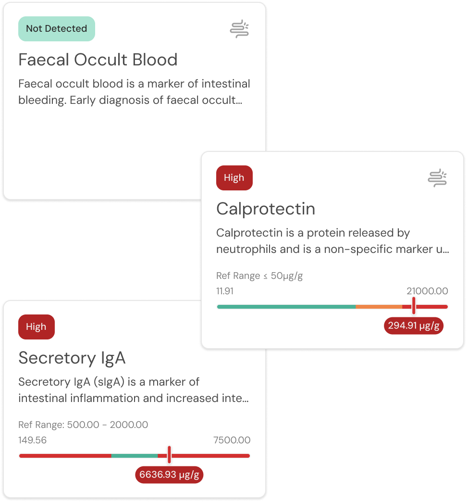Screen dimensions: 467x502
Task: Click the 6636.93 µg/g value label
Action: pyautogui.click(x=169, y=475)
